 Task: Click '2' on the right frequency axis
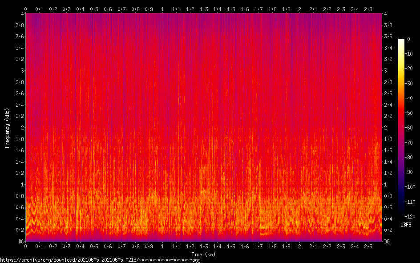pyautogui.click(x=385, y=127)
